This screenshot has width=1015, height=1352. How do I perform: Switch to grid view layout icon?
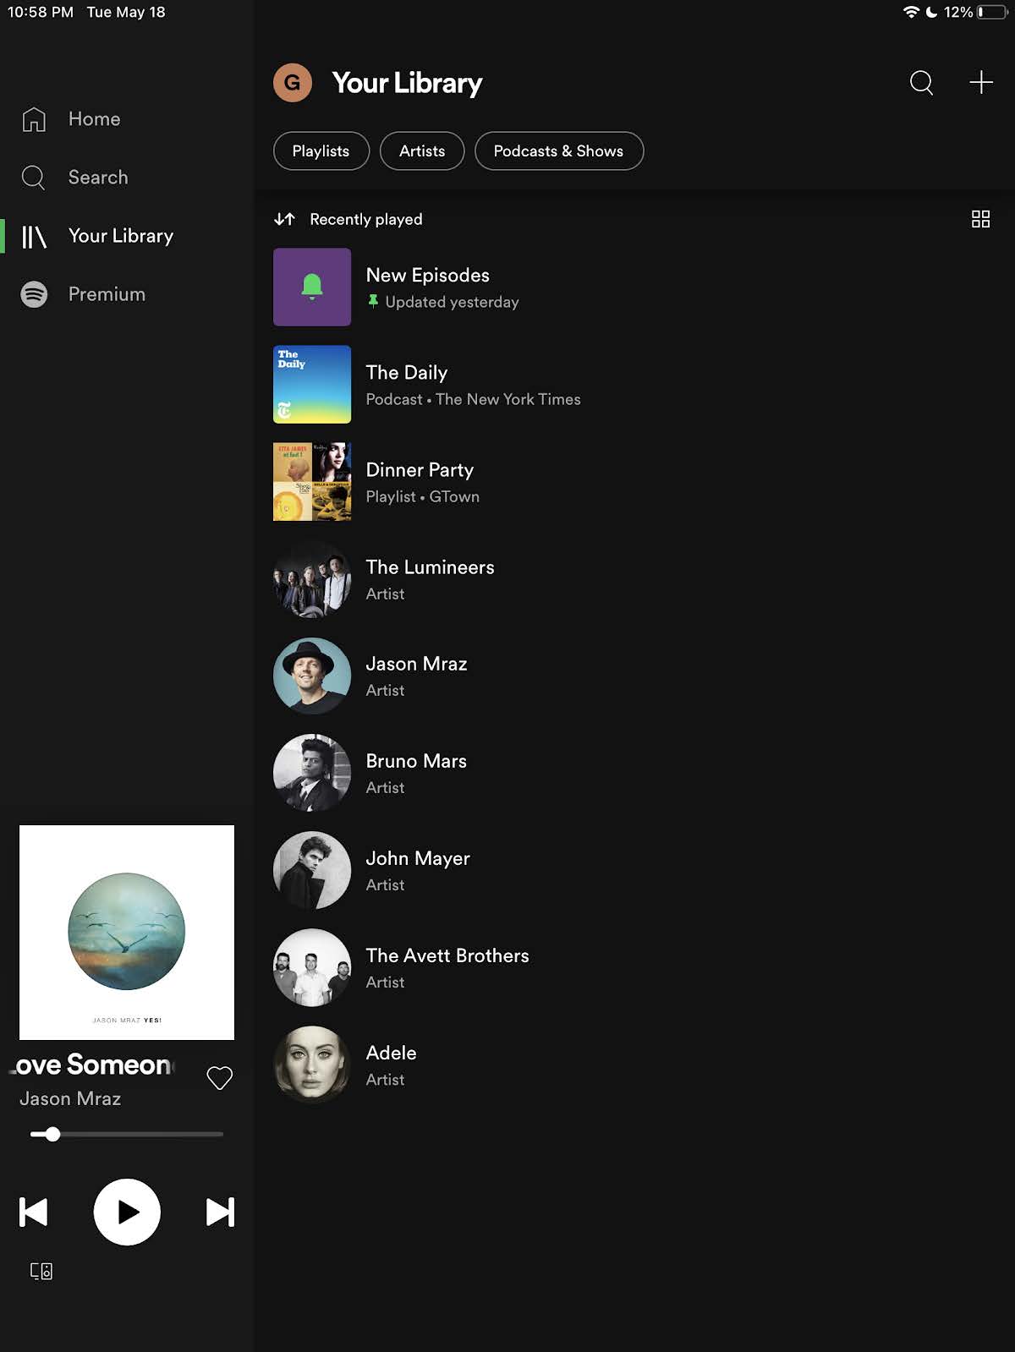980,220
